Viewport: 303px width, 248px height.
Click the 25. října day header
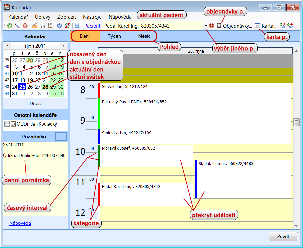coord(196,51)
